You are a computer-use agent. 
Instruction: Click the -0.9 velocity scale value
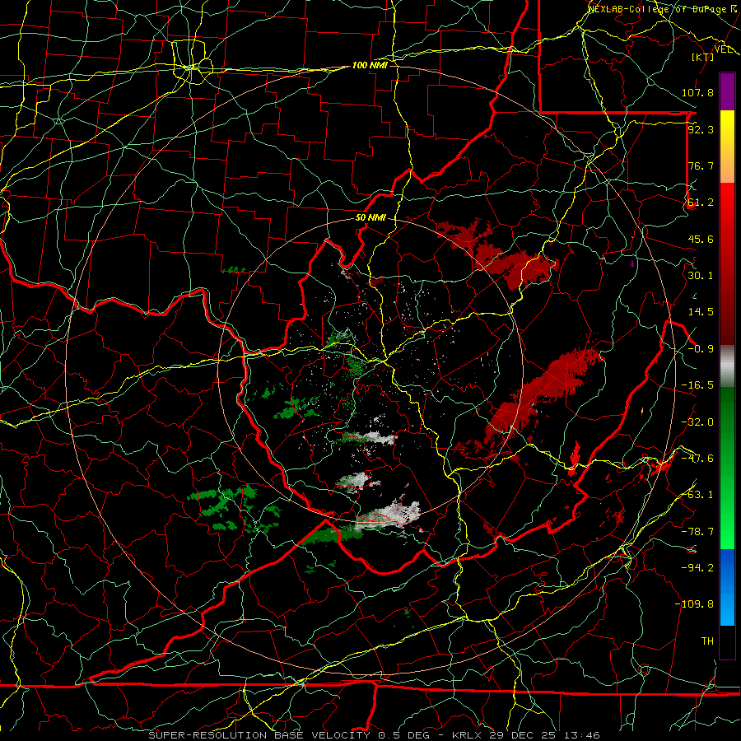(701, 349)
